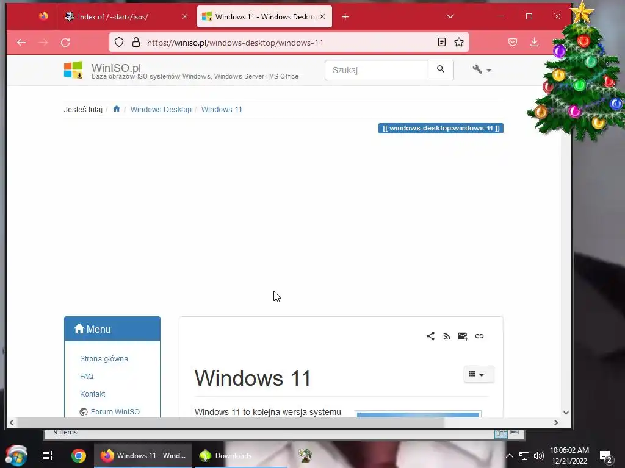The height and width of the screenshot is (468, 625).
Task: Switch to Index of /~dartz/isos/ tab
Action: (126, 16)
